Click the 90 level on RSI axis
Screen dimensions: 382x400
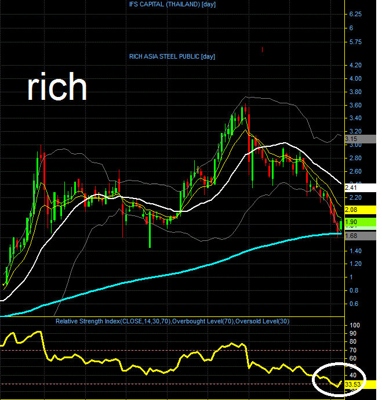[352, 333]
